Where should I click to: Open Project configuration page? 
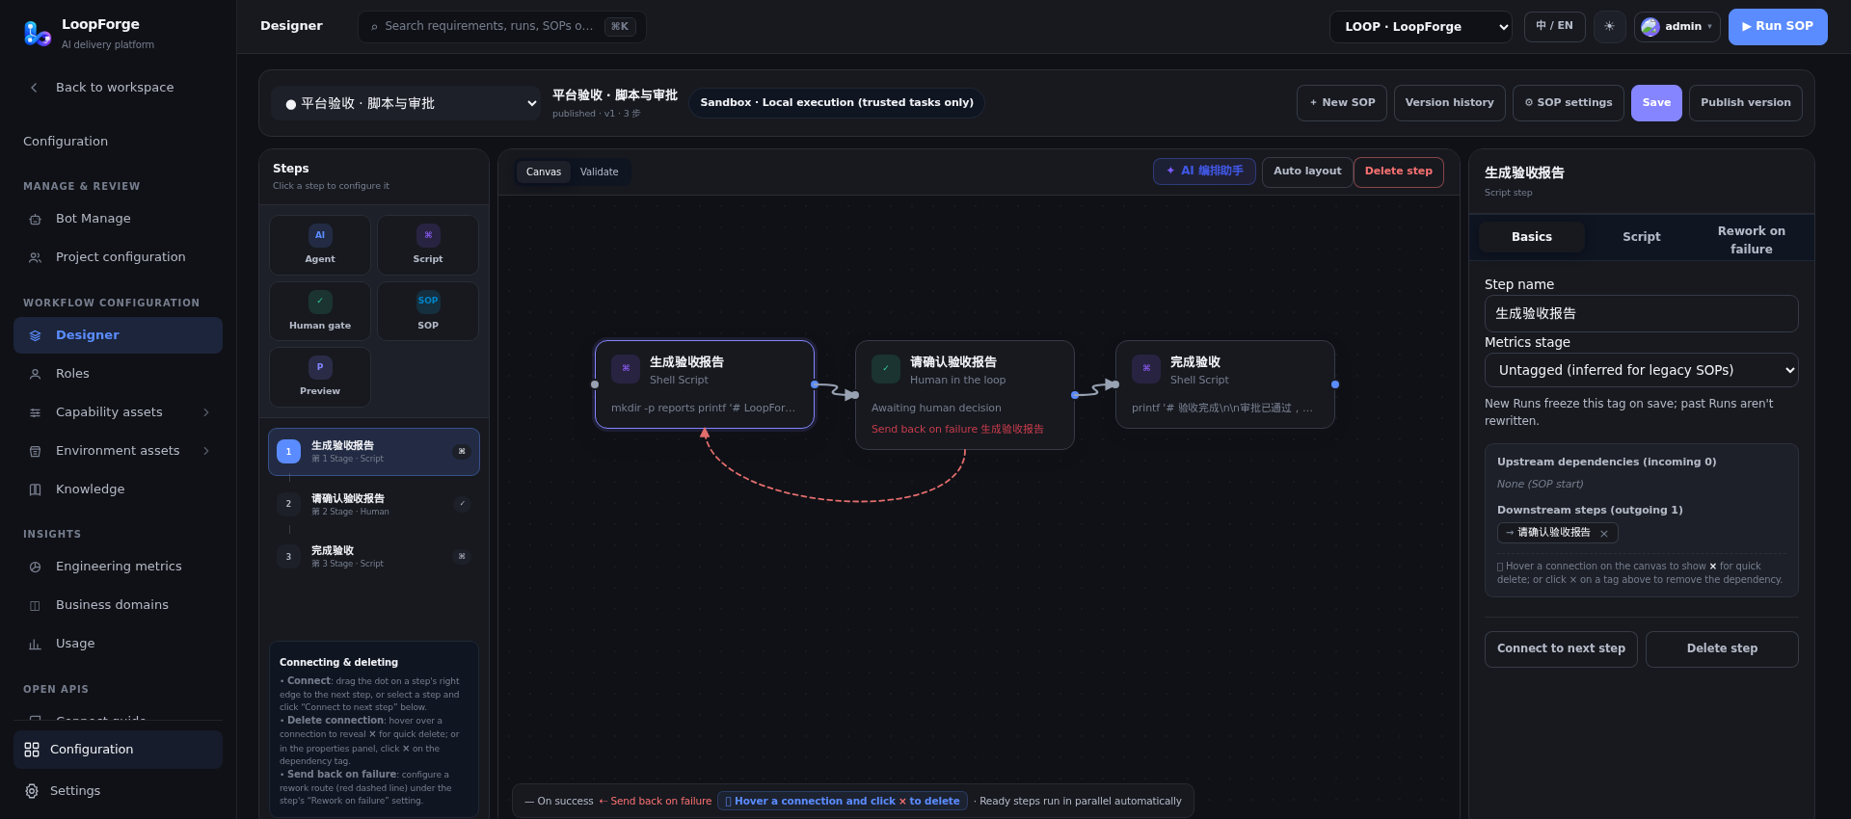[x=118, y=257]
